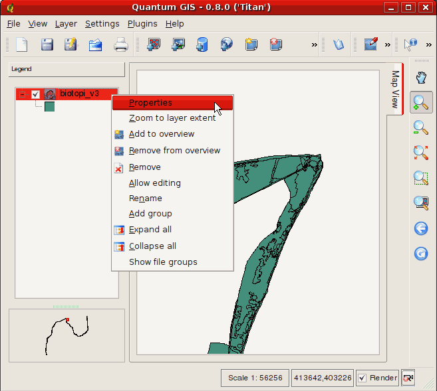437x391 pixels.
Task: Choose Zoom to layer extent
Action: 172,118
